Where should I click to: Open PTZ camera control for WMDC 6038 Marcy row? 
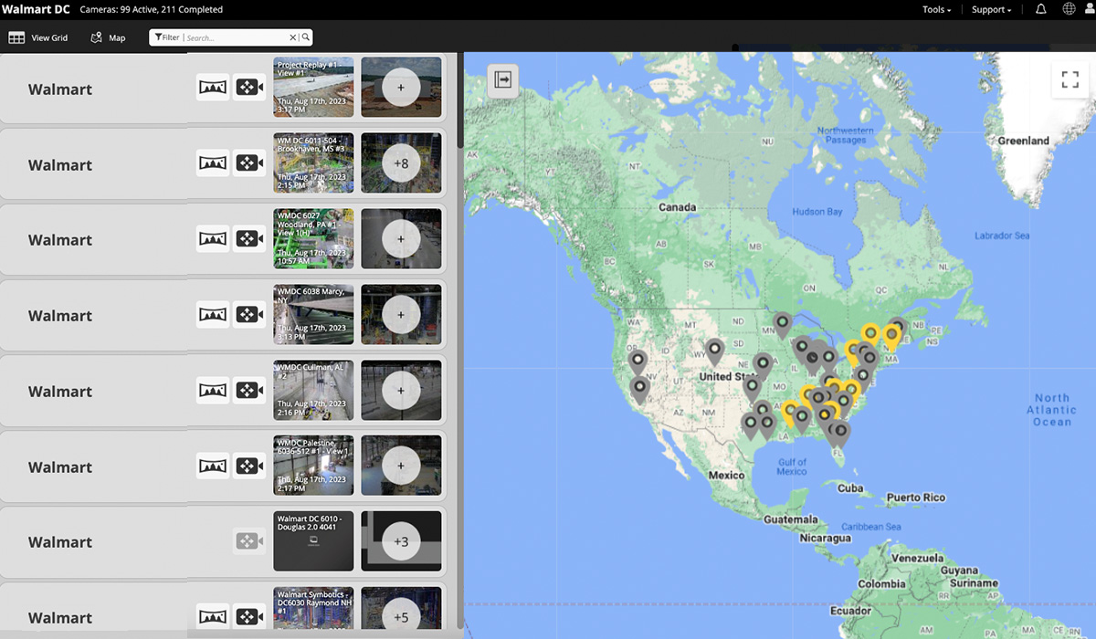(x=248, y=315)
